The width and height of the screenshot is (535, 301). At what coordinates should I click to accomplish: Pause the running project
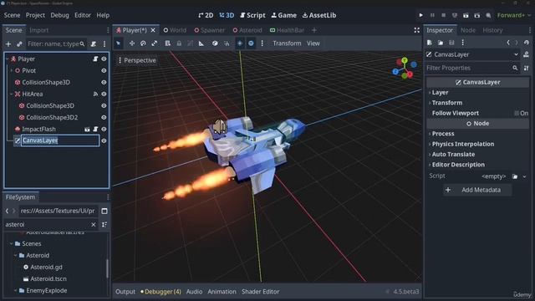tap(432, 15)
